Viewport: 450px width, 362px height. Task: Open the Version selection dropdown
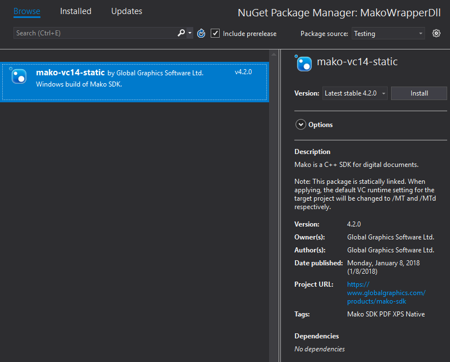[354, 93]
